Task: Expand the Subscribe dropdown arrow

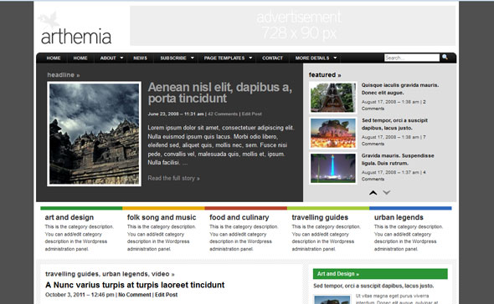Action: (x=193, y=58)
